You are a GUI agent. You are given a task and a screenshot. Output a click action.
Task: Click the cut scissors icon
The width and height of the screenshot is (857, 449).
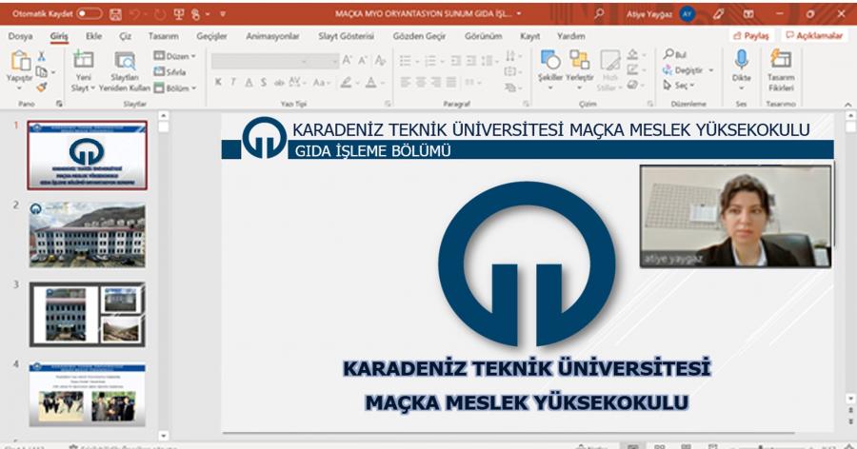click(41, 56)
